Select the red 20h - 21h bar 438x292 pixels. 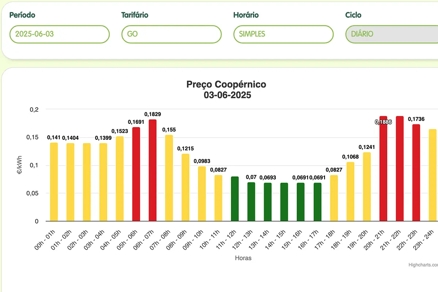click(x=383, y=169)
